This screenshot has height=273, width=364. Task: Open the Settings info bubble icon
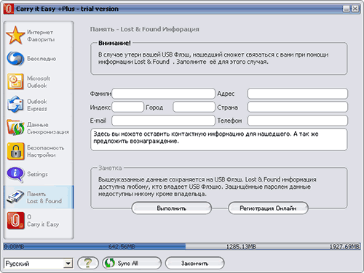[15, 174]
